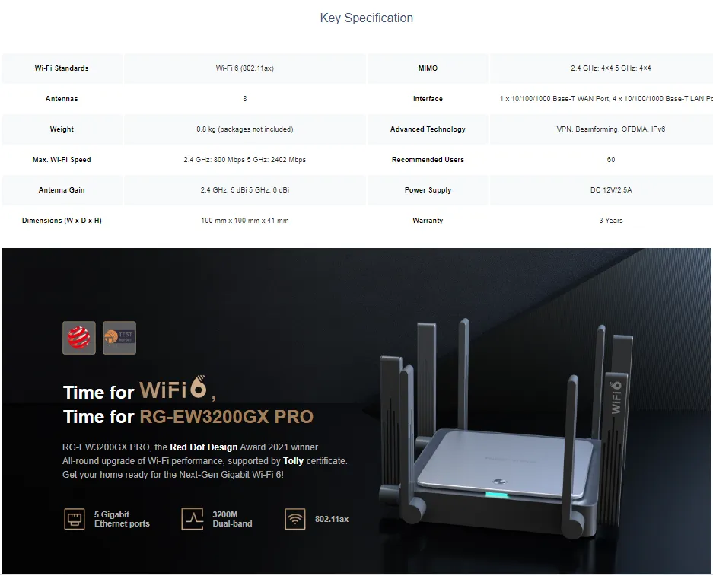Viewport: 713px width, 576px height.
Task: Click the dual-band waveform icon
Action: pos(193,519)
